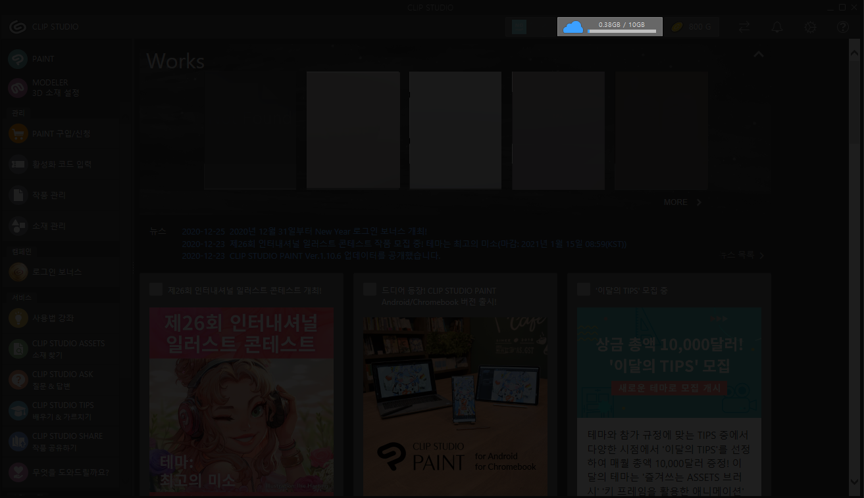Click the blue cloud storage icon

(573, 27)
